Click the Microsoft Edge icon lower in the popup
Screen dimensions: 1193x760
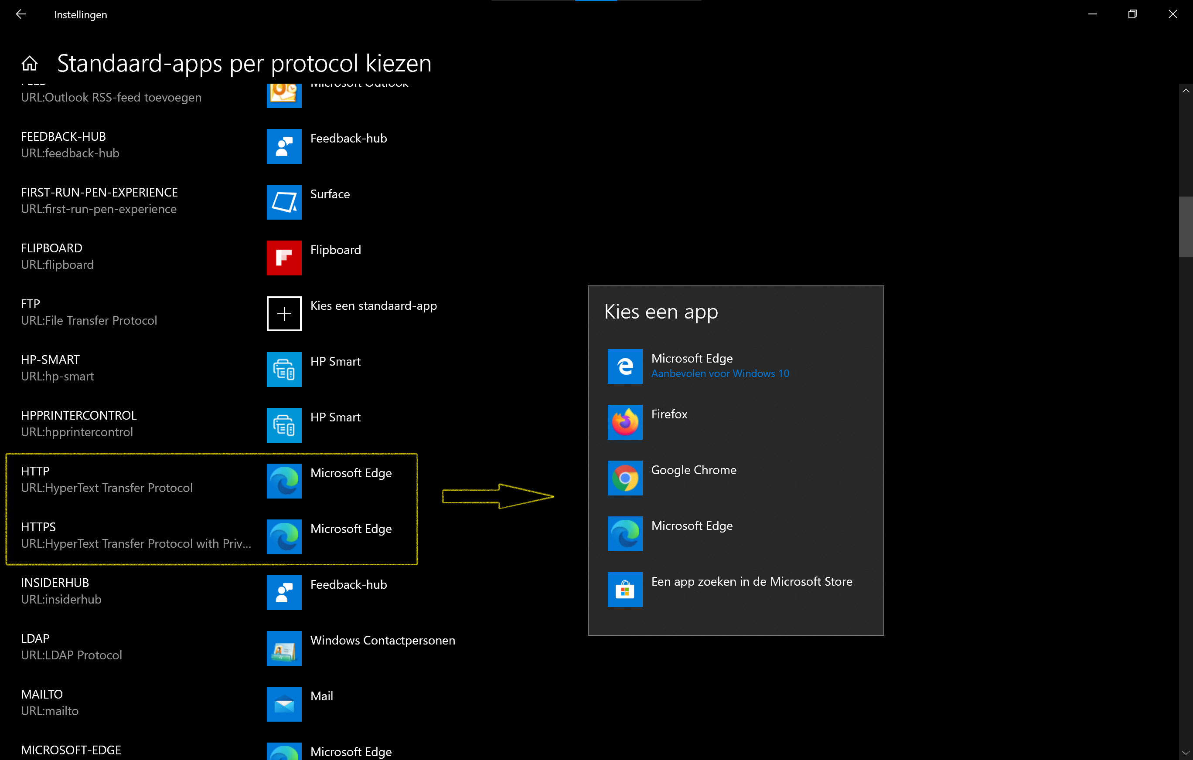625,534
